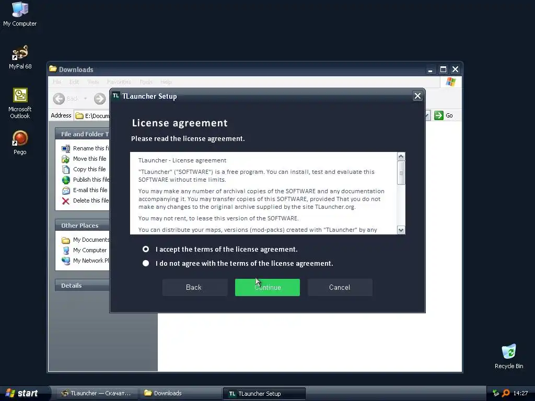Click 'Rename this file' task link
The image size is (535, 401).
(91, 148)
